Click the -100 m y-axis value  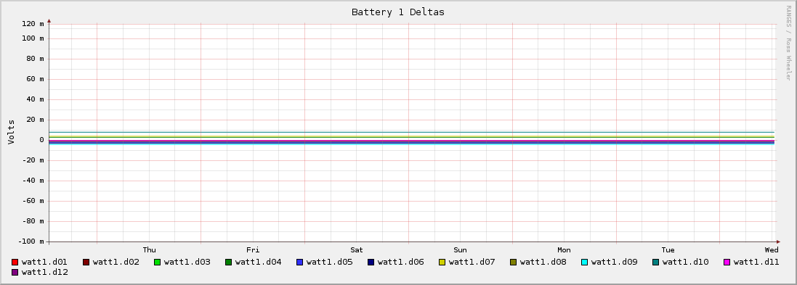click(x=31, y=241)
